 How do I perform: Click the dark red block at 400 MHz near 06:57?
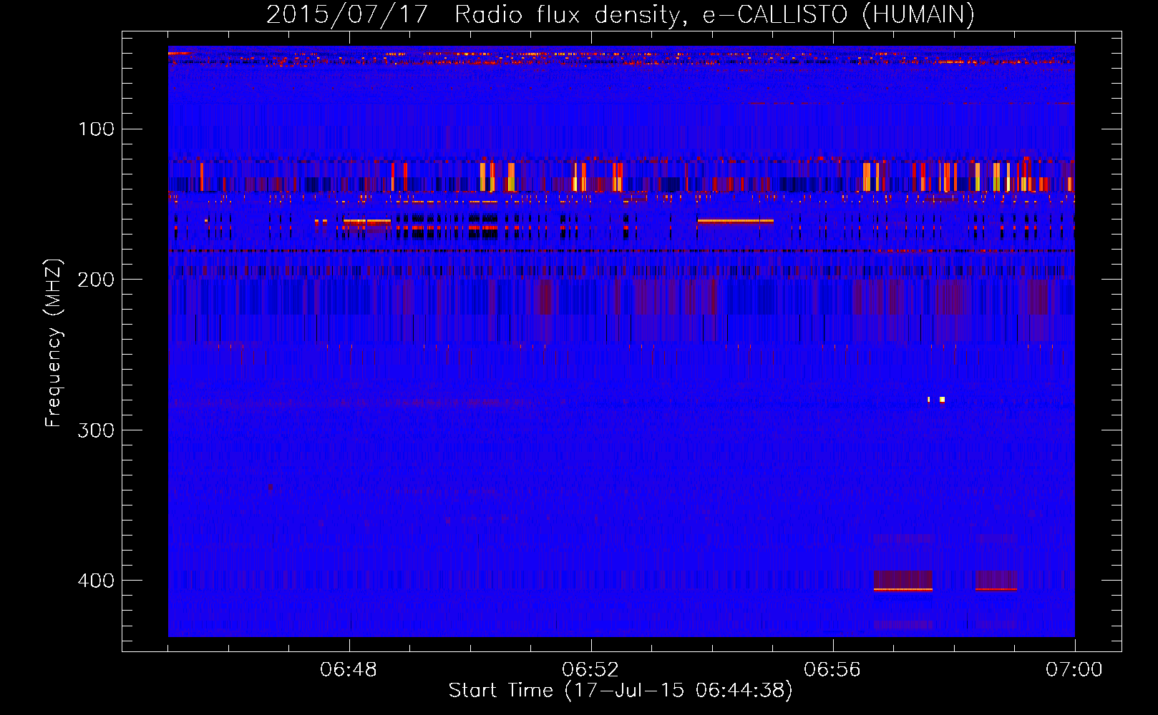click(x=903, y=580)
